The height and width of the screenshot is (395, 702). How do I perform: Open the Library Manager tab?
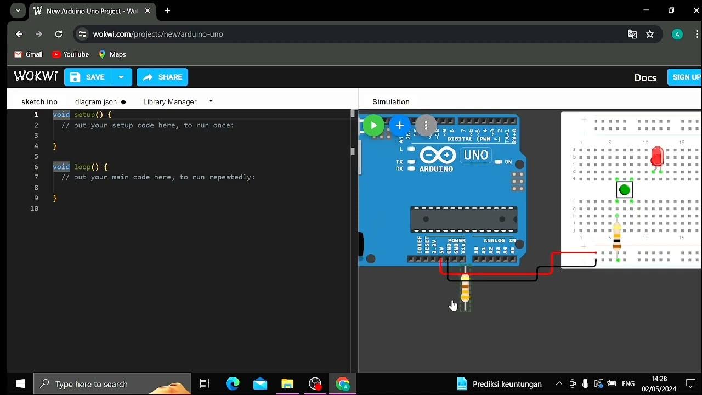[170, 102]
